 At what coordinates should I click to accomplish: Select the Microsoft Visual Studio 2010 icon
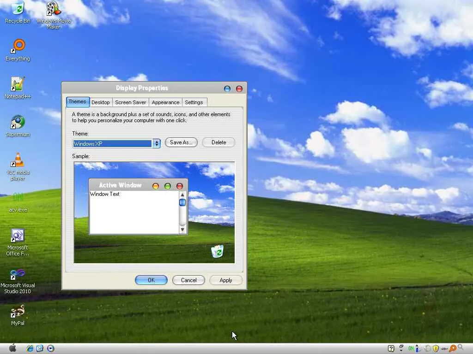coord(18,281)
